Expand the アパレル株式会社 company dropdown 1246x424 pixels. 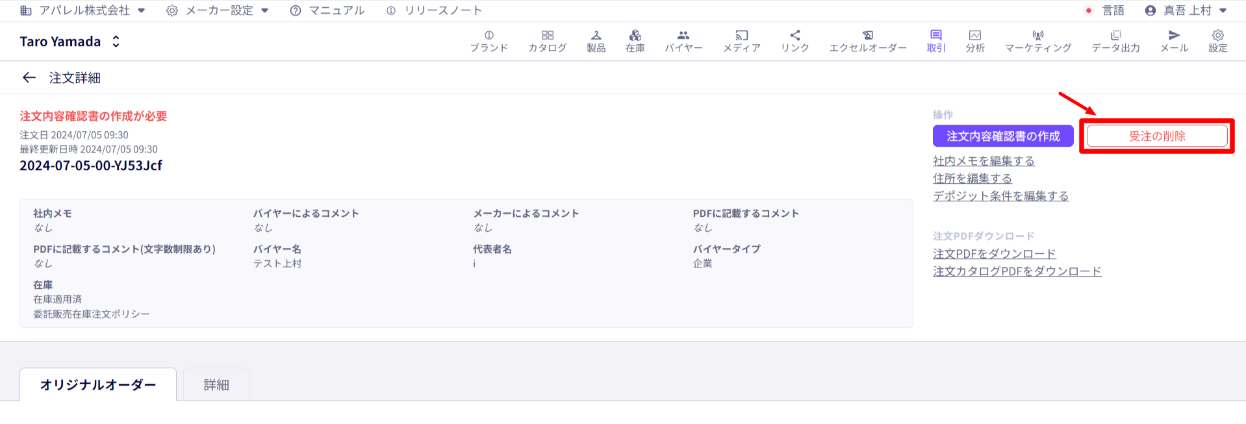pos(83,10)
